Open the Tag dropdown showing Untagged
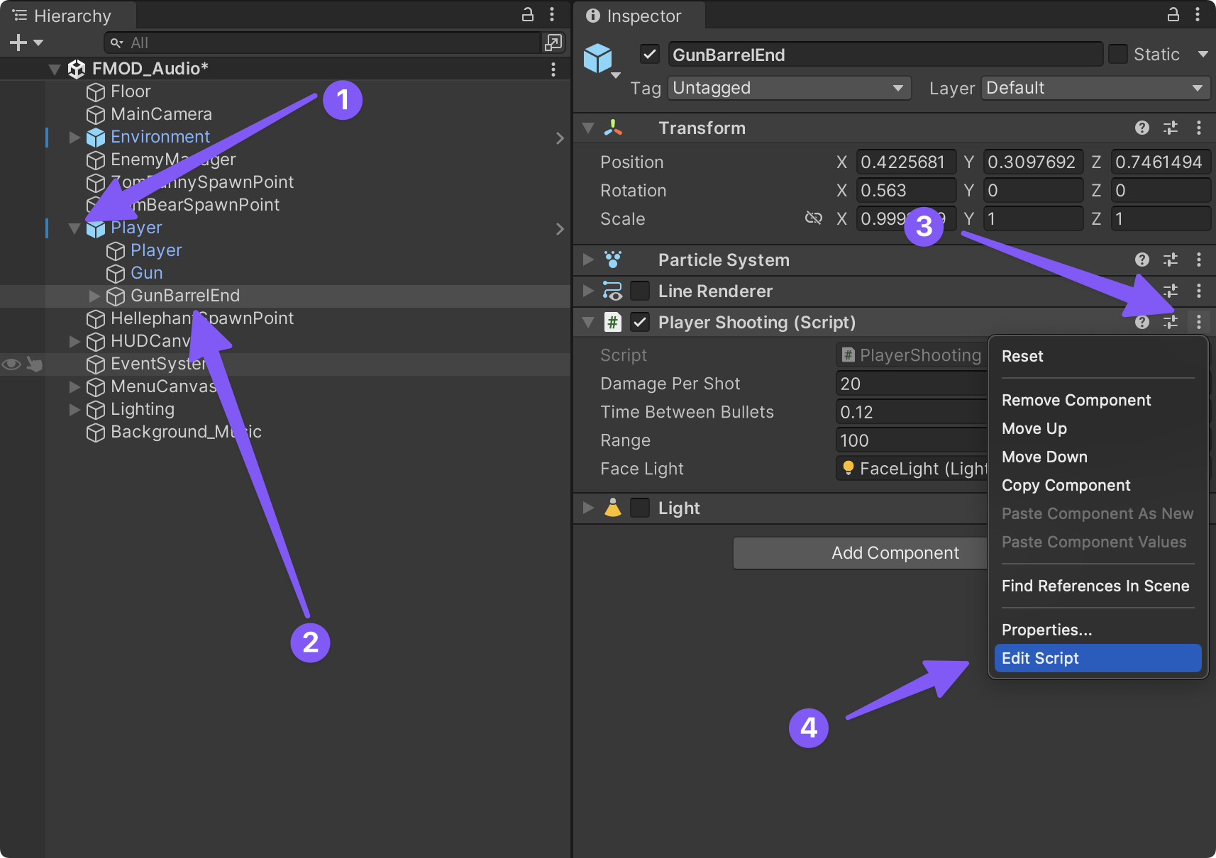The height and width of the screenshot is (858, 1216). pos(789,88)
